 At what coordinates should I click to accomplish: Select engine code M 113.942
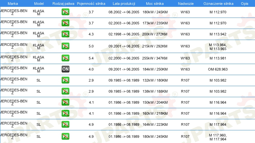[218, 34]
